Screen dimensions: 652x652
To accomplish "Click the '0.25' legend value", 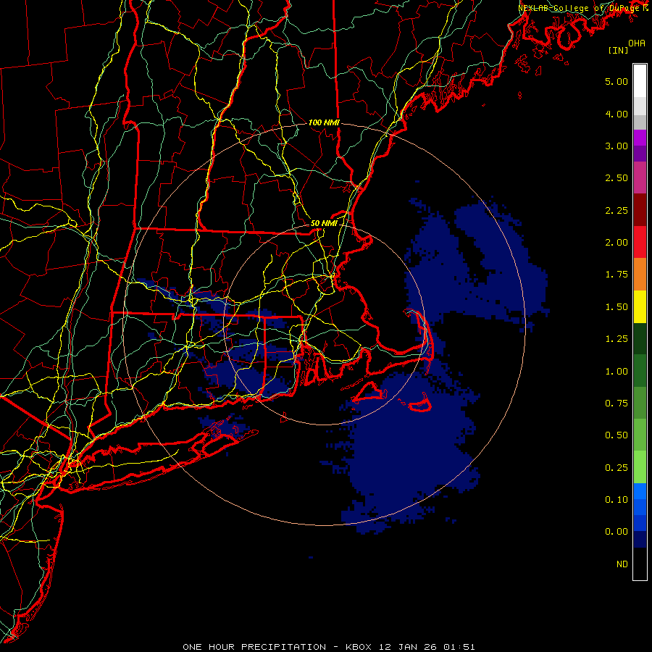I will tap(617, 468).
